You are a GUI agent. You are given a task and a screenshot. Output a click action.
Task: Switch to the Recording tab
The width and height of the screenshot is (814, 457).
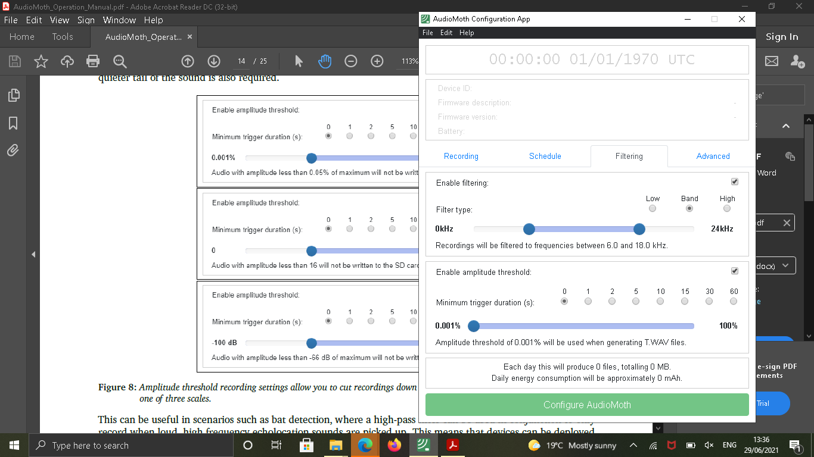pyautogui.click(x=461, y=156)
